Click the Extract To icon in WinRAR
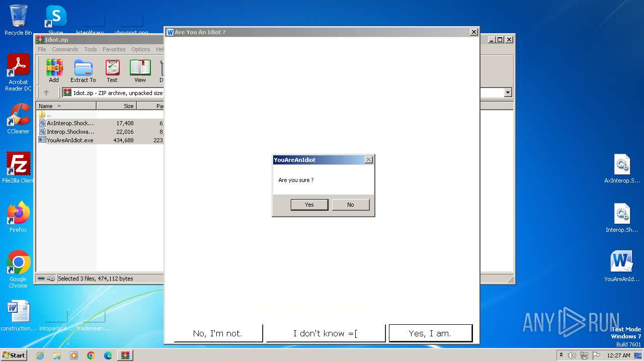 coord(83,71)
